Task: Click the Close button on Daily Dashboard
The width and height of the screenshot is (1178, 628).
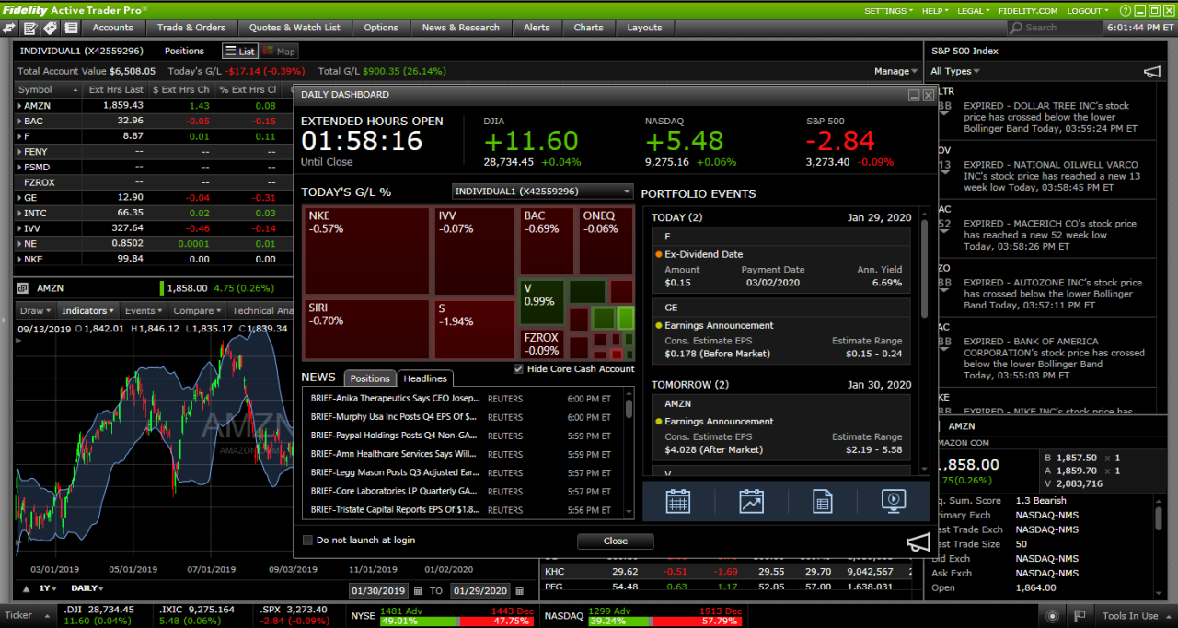Action: [x=615, y=541]
